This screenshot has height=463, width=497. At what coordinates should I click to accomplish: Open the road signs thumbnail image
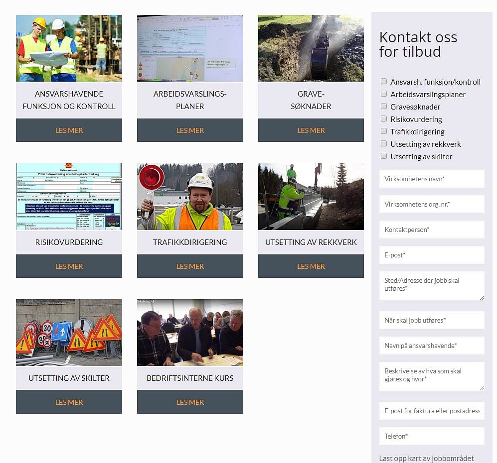[69, 333]
